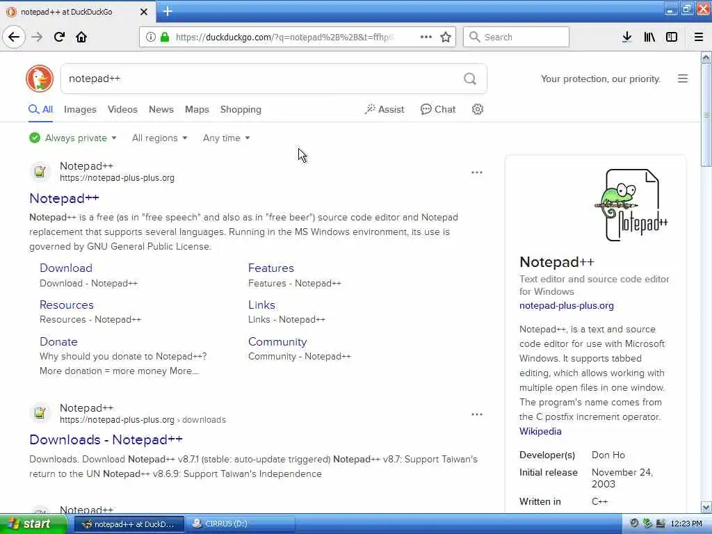Switch to Images results tab
The width and height of the screenshot is (712, 534).
(x=80, y=109)
